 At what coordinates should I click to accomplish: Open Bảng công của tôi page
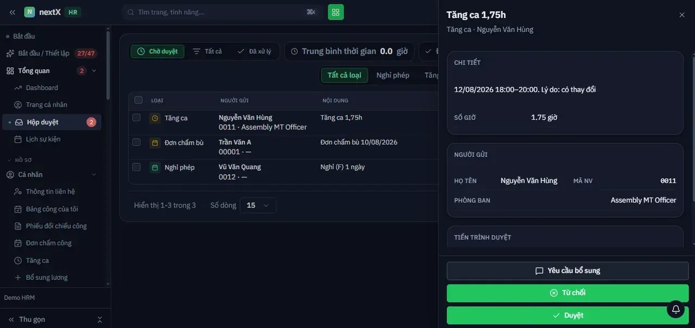point(52,209)
